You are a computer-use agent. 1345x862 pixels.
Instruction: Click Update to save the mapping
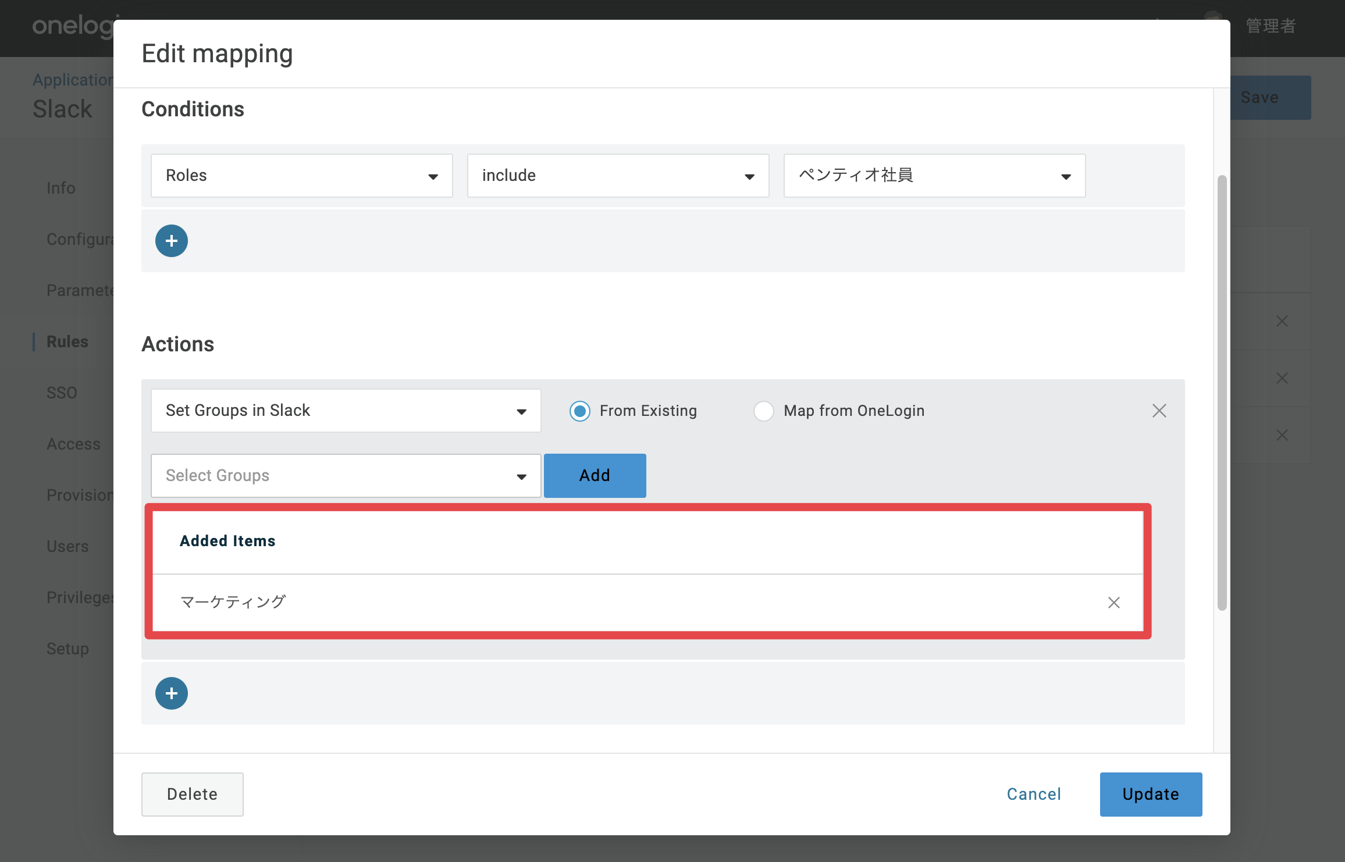coord(1151,795)
